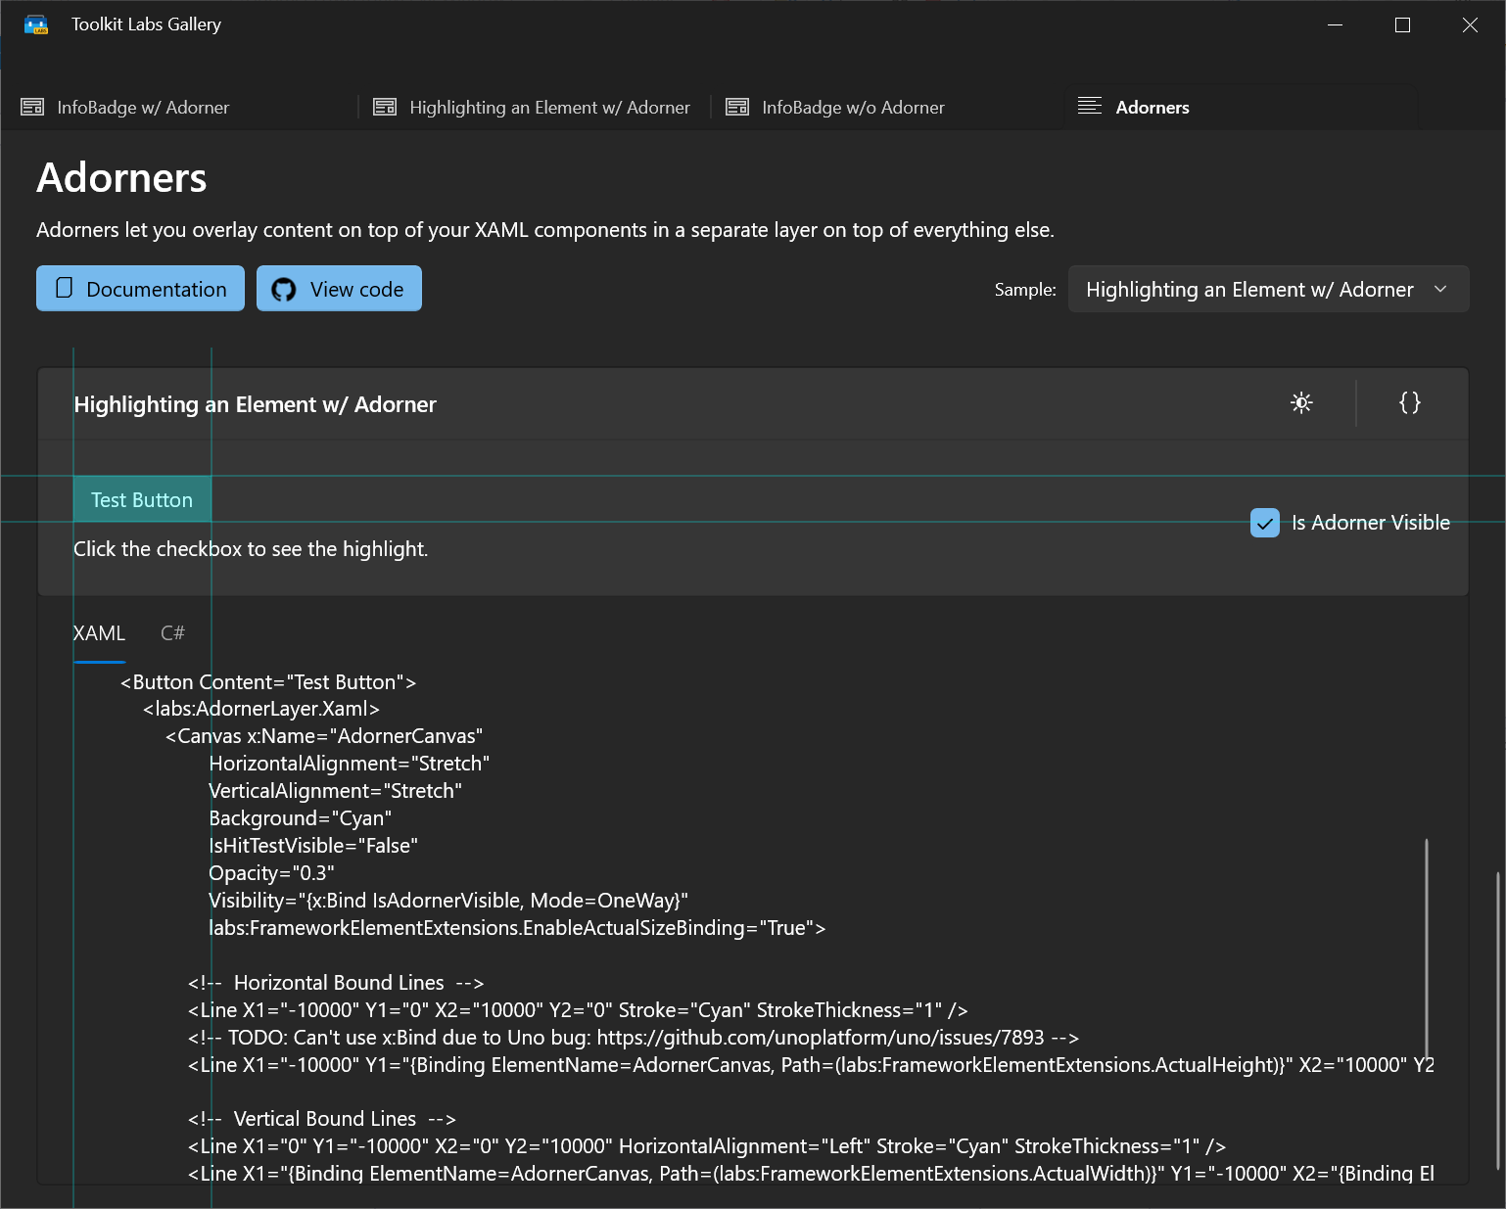The image size is (1506, 1209).
Task: Click the page's outer vertical scrollbar
Action: [x=1498, y=1020]
